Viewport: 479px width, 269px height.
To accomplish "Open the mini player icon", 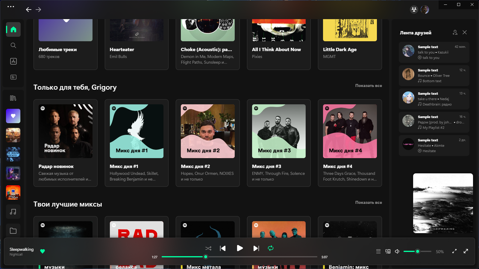I will (x=454, y=251).
